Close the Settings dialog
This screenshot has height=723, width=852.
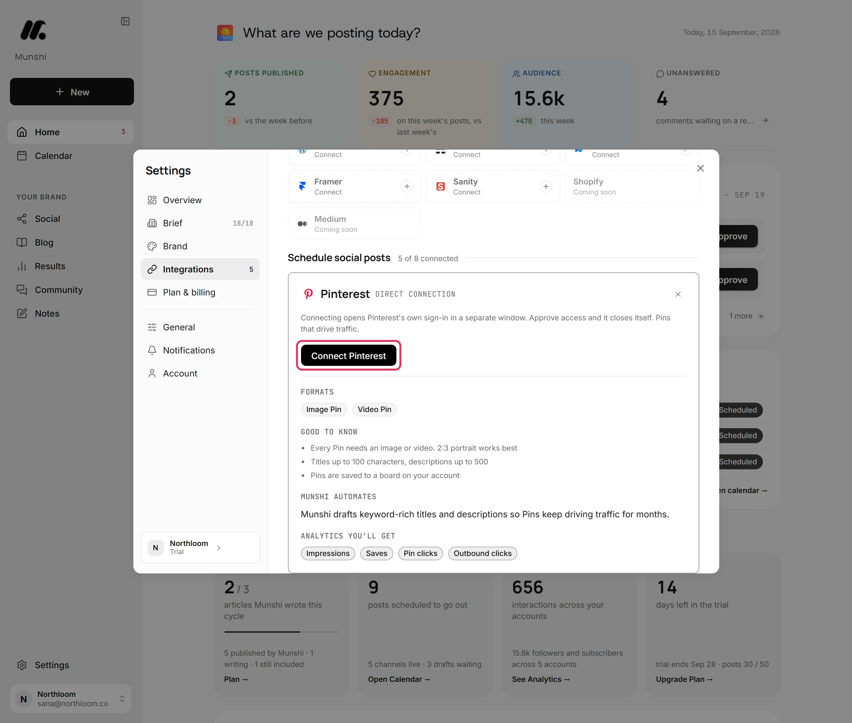pyautogui.click(x=700, y=169)
